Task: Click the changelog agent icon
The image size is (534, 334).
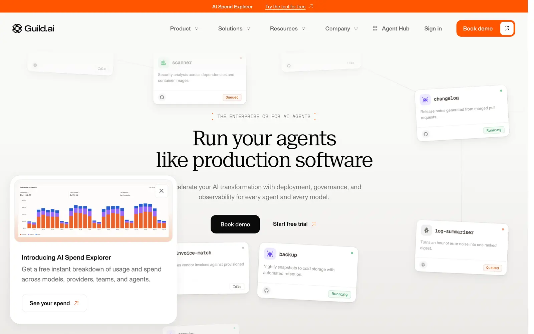Action: pos(425,100)
